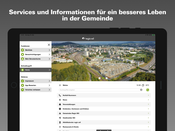Select Benachrichtigungen menu entry
175x131 pixels.
[35, 54]
